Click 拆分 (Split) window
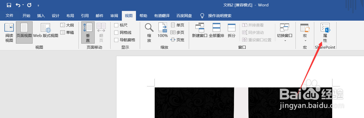The height and width of the screenshot is (118, 364). click(231, 31)
